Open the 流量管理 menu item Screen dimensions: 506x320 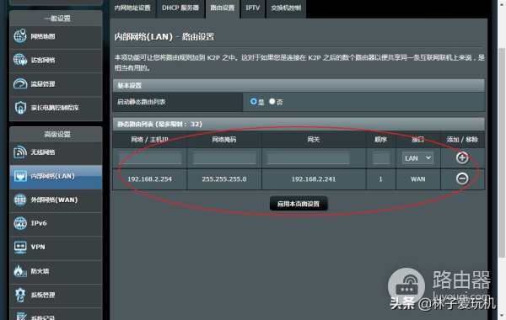(57, 84)
